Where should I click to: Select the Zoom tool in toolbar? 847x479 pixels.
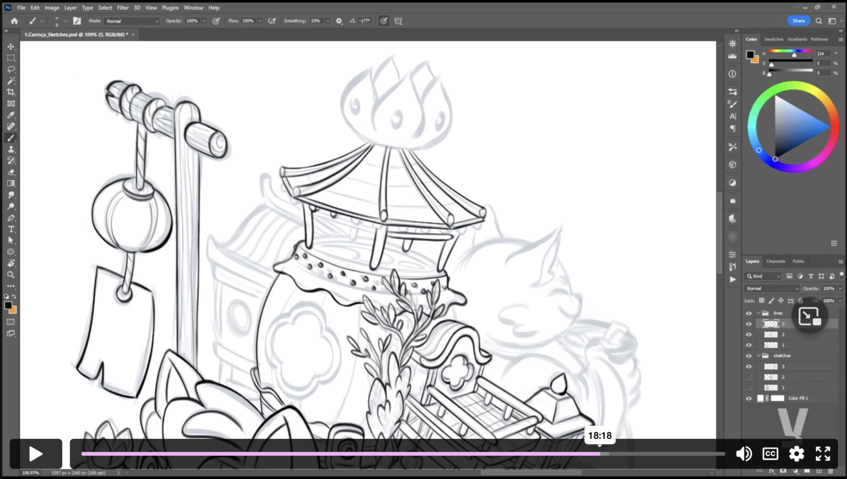pyautogui.click(x=10, y=275)
